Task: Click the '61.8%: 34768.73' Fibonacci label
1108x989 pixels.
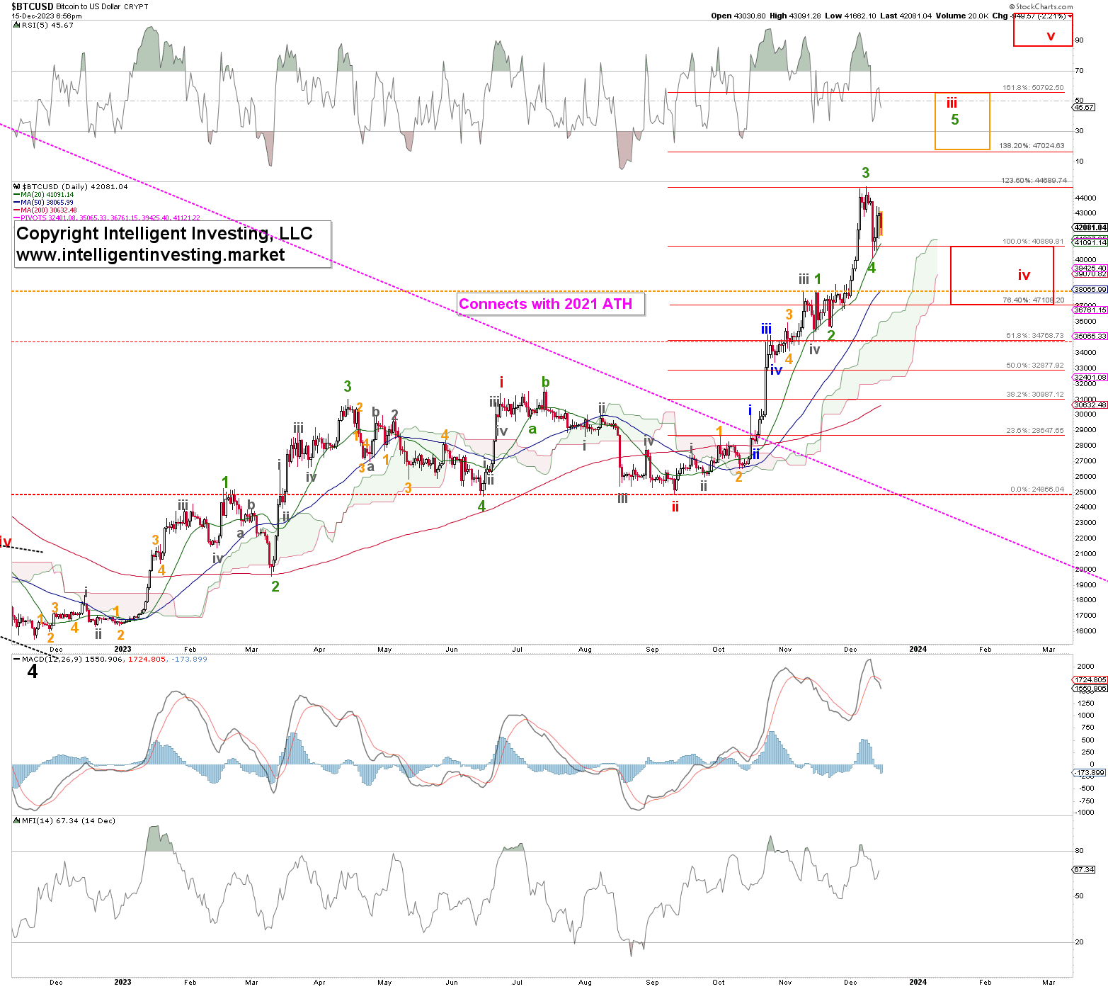Action: pyautogui.click(x=1034, y=336)
